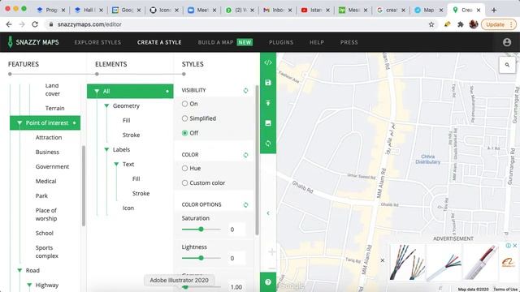Open the Terms of Use map link
The width and height of the screenshot is (520, 292).
[506, 290]
